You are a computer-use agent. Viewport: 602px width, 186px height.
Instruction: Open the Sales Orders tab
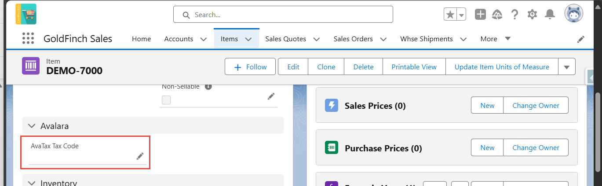pyautogui.click(x=353, y=39)
